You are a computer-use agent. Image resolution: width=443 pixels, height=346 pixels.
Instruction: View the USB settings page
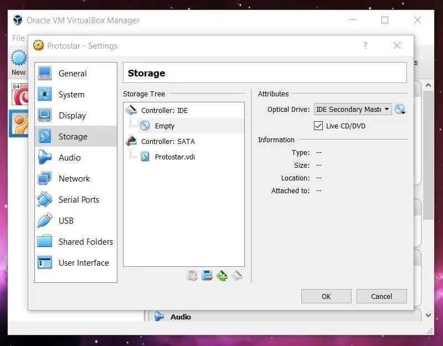point(76,220)
